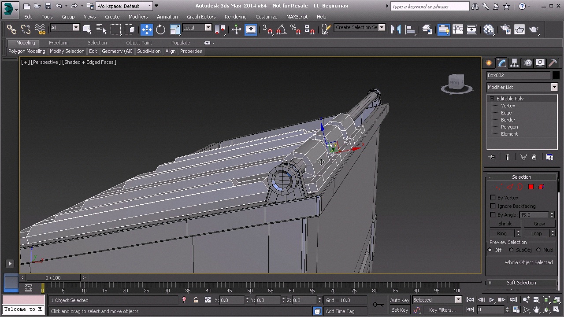Screen dimensions: 564x317
Task: Click the Box002 object name field
Action: click(x=519, y=75)
